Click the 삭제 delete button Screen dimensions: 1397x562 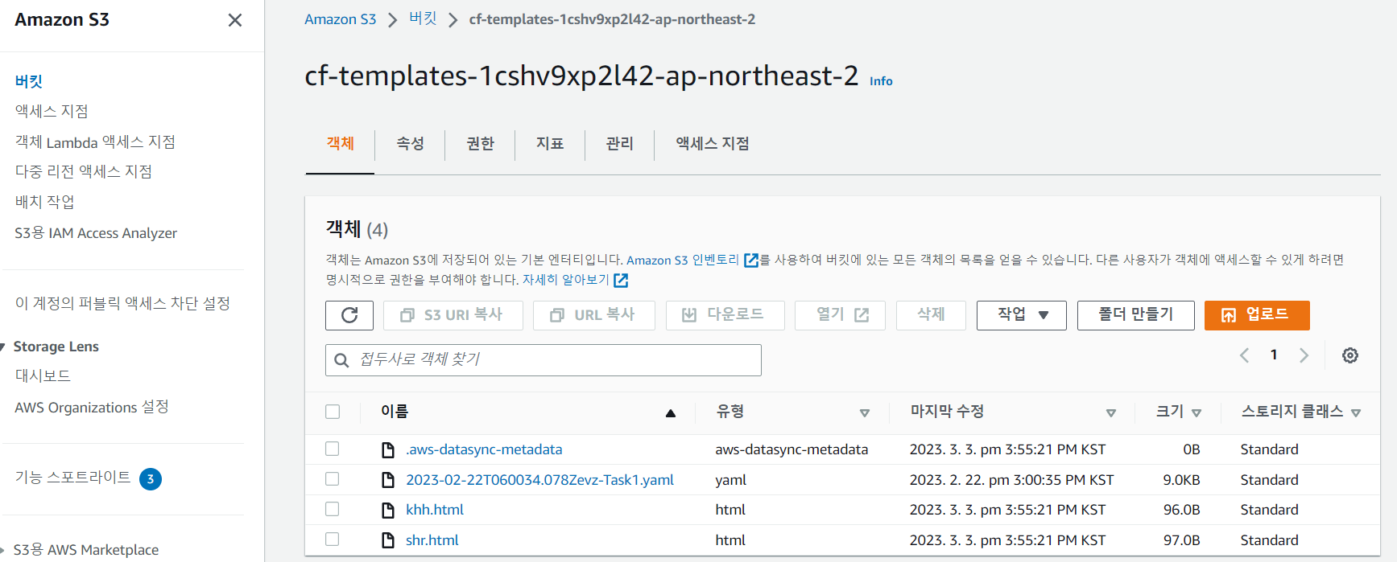coord(931,315)
